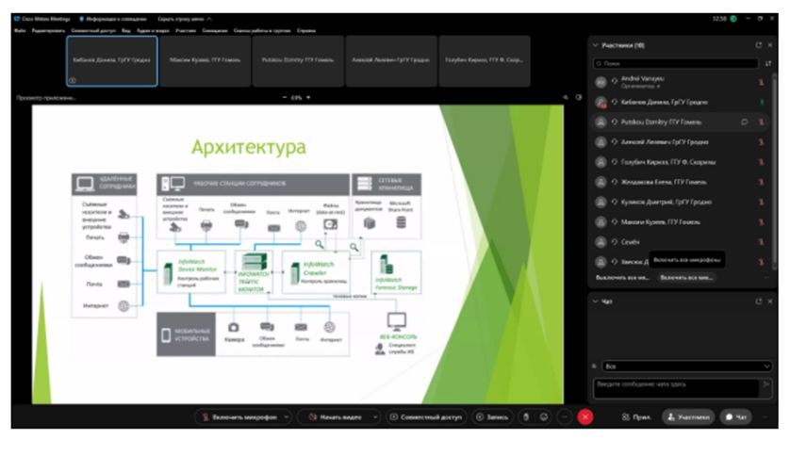The height and width of the screenshot is (456, 790).
Task: Open the dropdown arrow next to Включить микрофон
Action: click(286, 416)
